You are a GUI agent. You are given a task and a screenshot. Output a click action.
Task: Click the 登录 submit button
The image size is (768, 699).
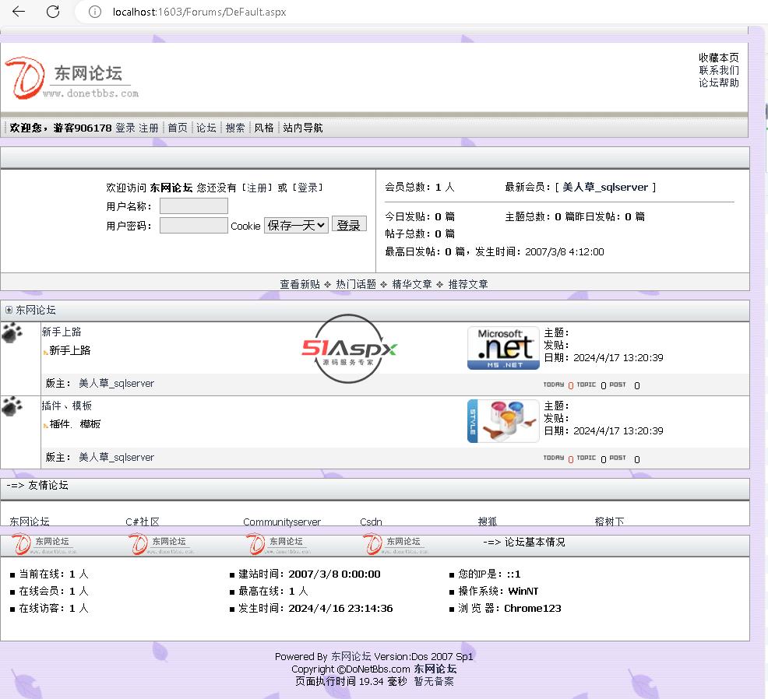(x=349, y=225)
